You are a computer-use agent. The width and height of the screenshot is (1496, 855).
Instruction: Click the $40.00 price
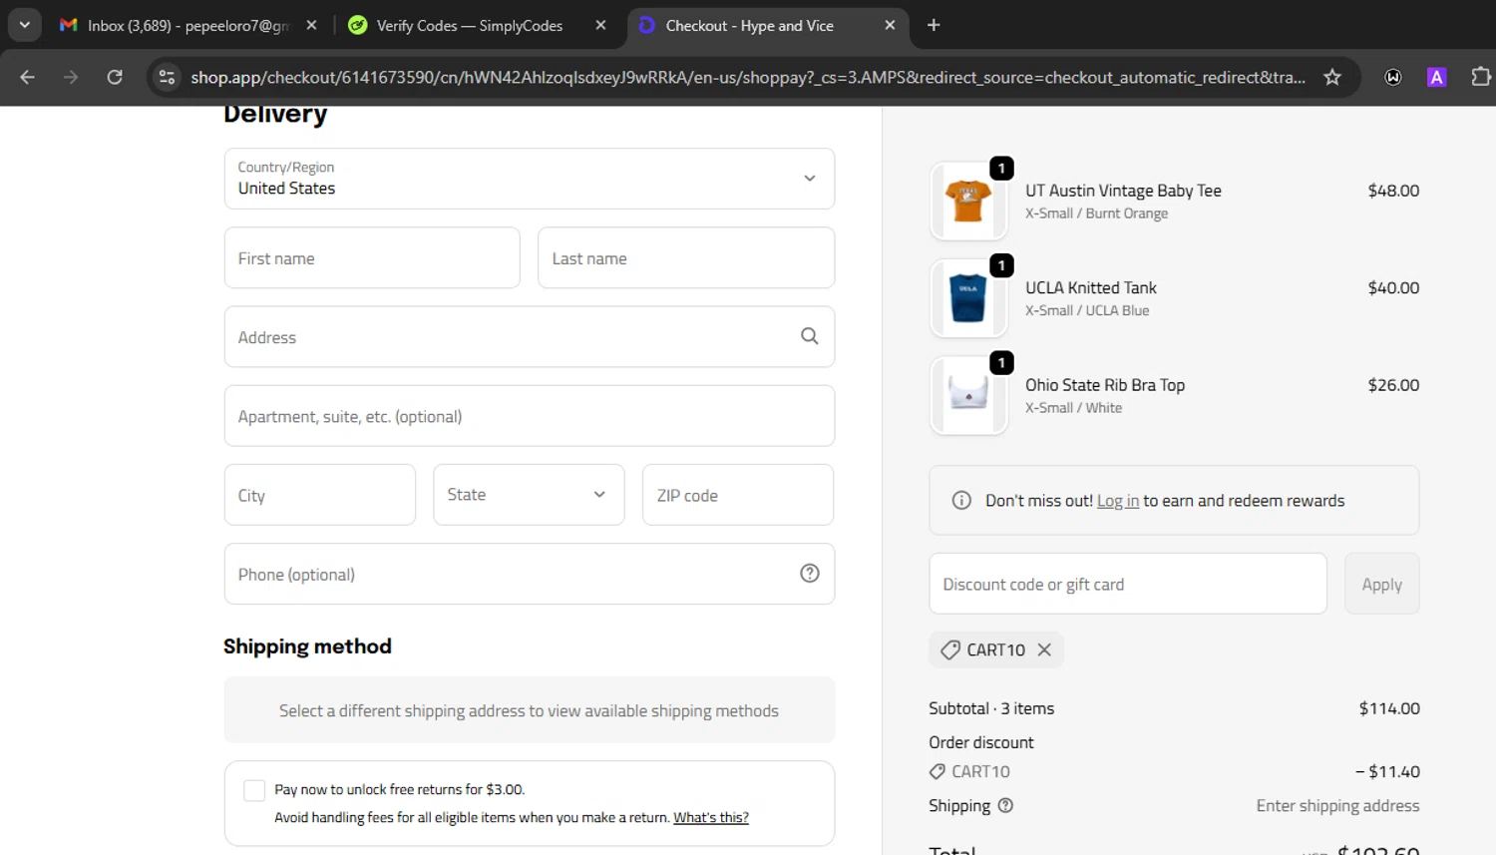[1393, 287]
